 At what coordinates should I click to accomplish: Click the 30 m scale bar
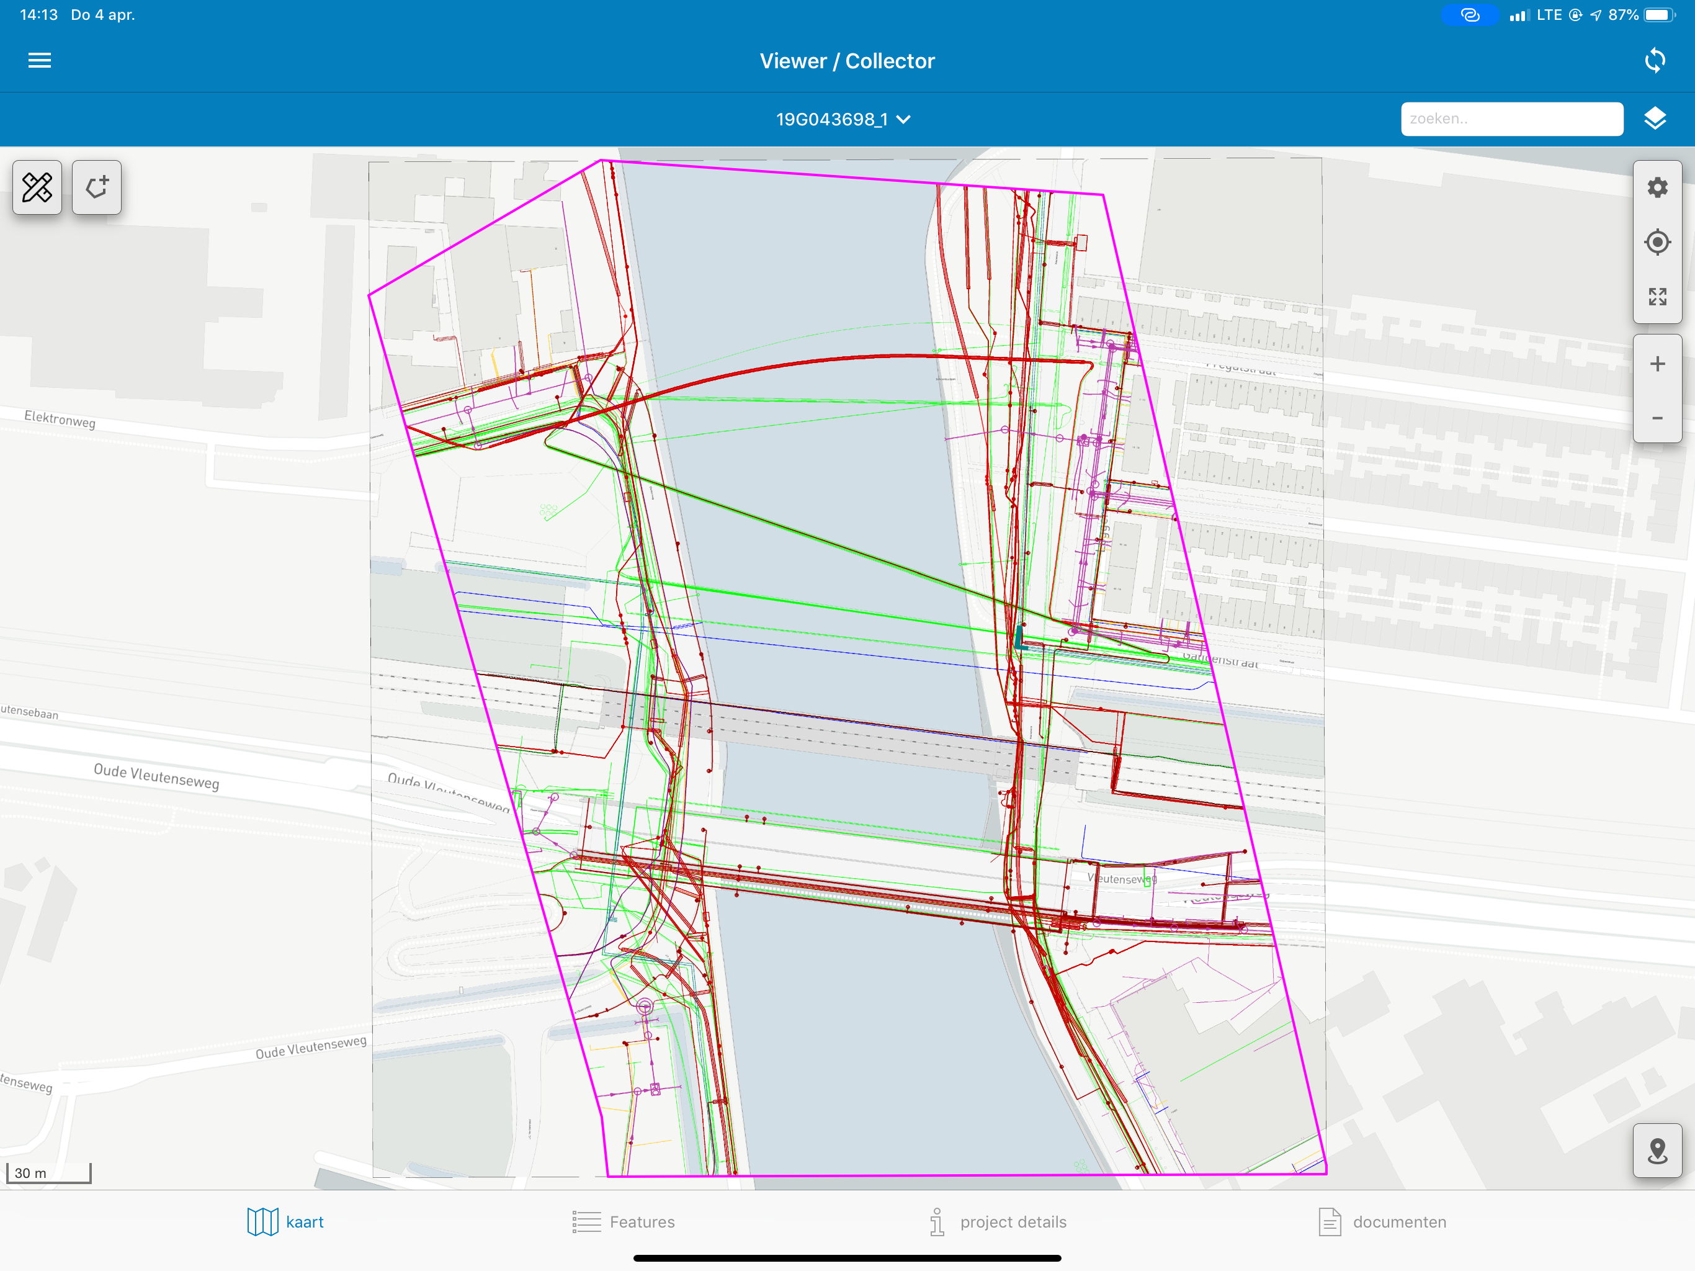(x=48, y=1173)
